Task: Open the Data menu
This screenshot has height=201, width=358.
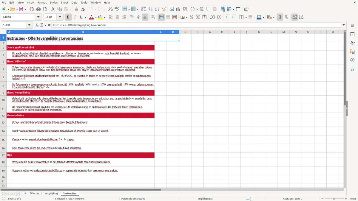Action: [x=74, y=2]
